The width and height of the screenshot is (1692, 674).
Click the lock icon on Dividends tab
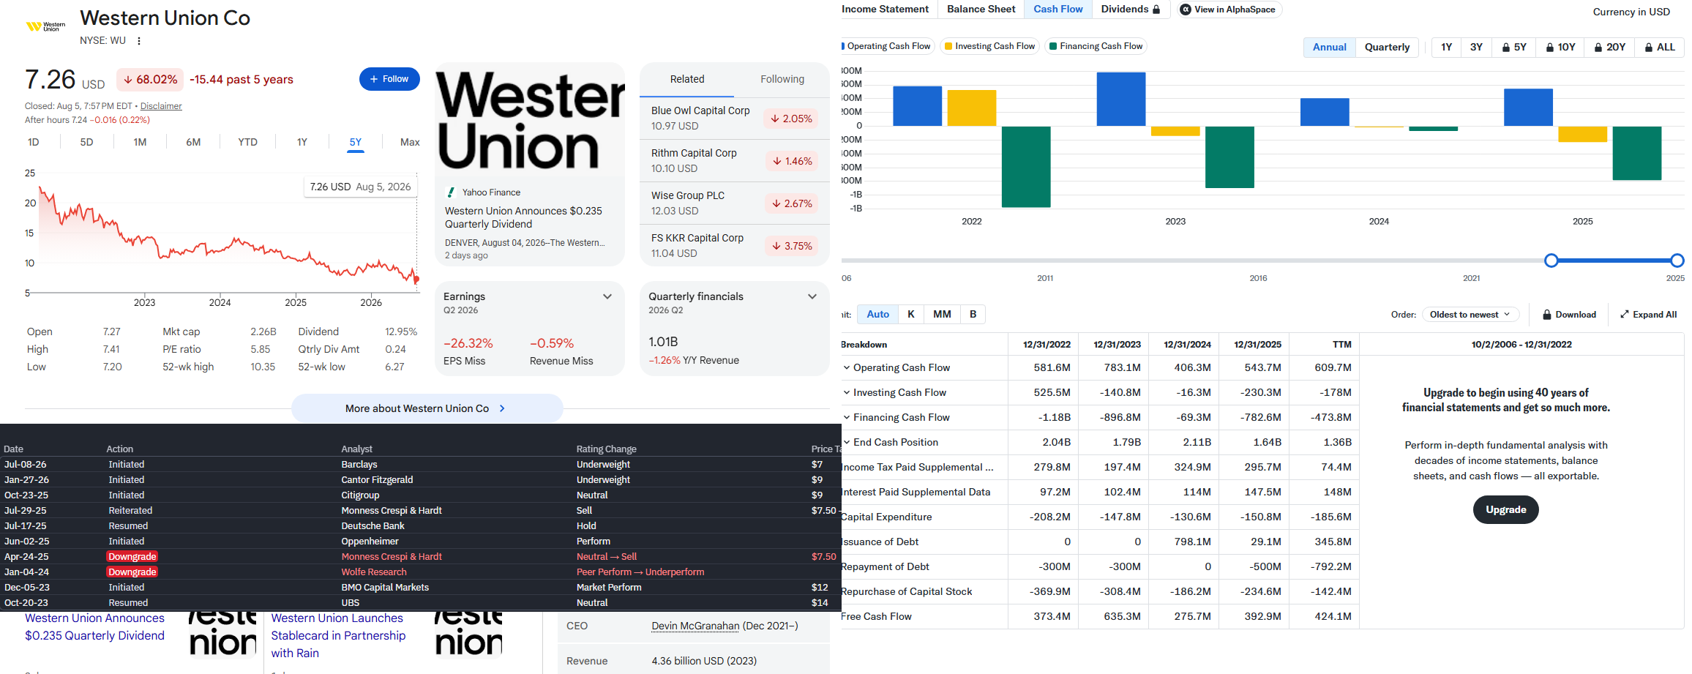[x=1156, y=10]
